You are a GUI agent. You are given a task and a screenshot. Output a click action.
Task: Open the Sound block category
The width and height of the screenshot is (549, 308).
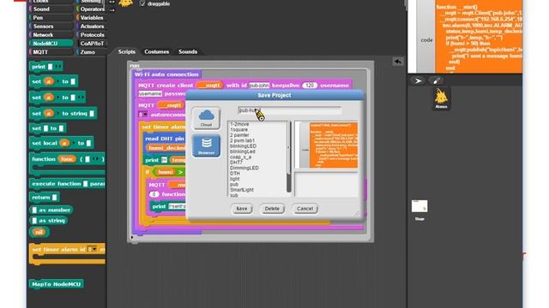[51, 9]
